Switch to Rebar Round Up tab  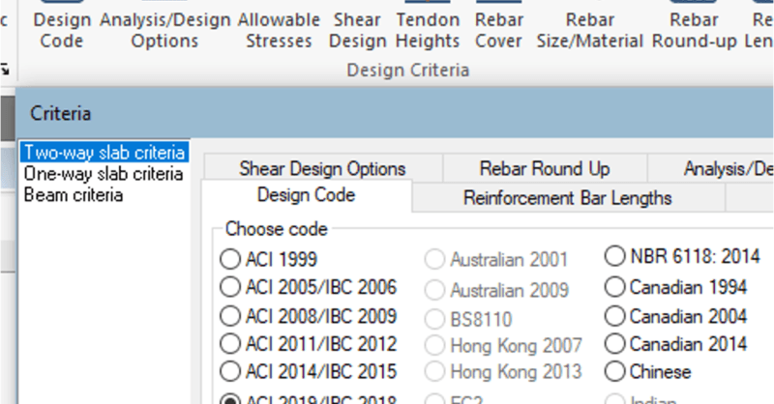[x=544, y=168]
